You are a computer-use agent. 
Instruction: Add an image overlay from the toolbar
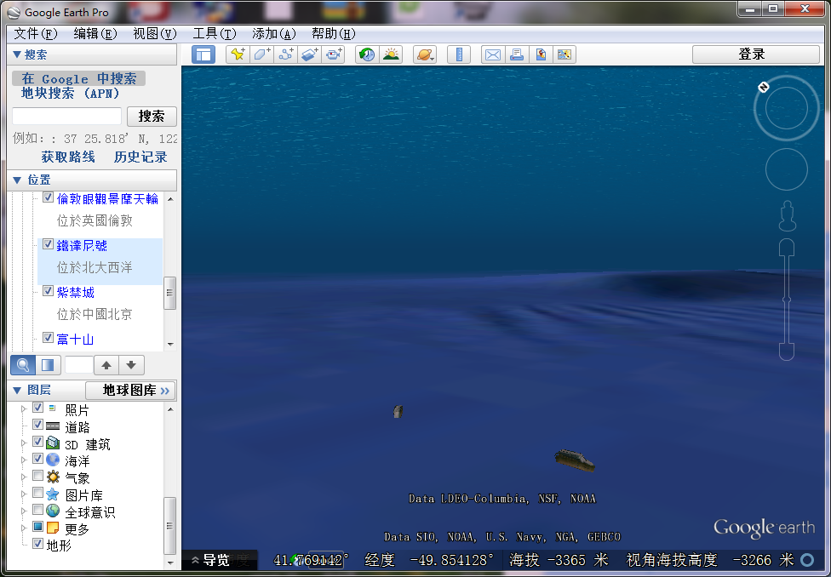[310, 54]
